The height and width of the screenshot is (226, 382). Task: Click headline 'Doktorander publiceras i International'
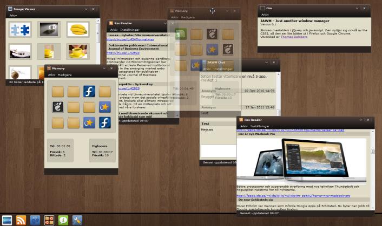coord(138,45)
